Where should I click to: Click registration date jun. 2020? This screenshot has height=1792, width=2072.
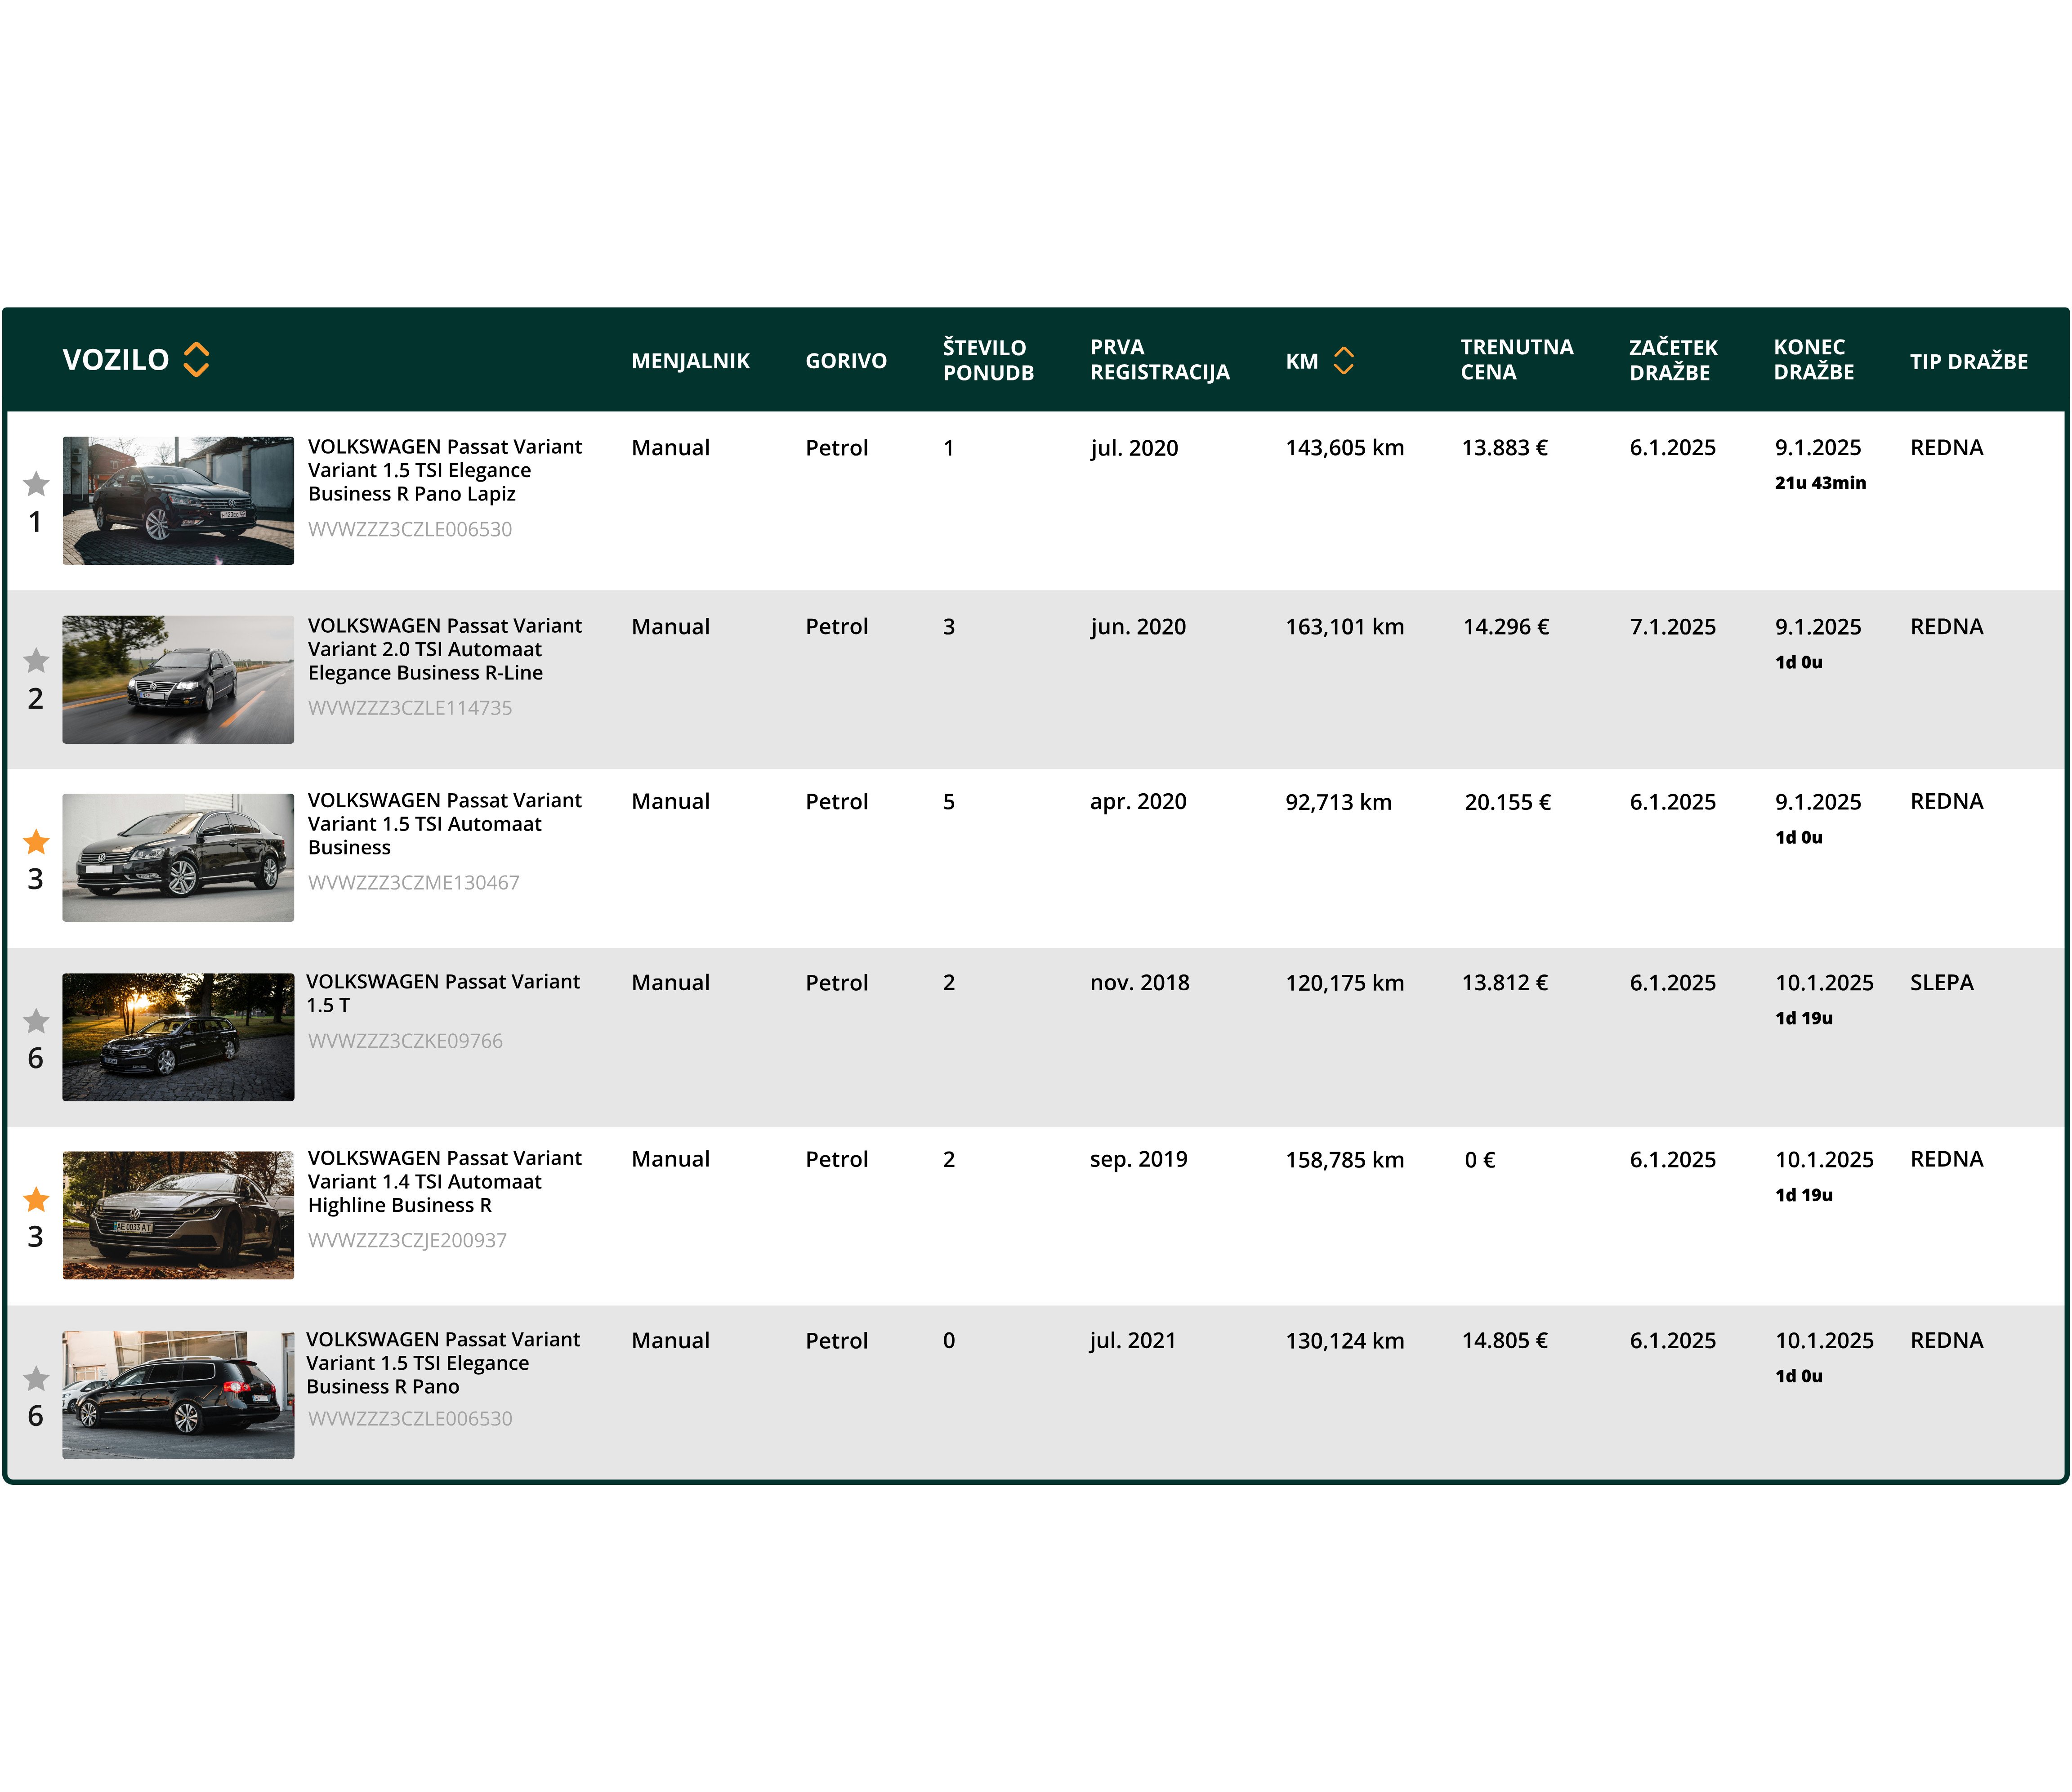(x=1138, y=627)
